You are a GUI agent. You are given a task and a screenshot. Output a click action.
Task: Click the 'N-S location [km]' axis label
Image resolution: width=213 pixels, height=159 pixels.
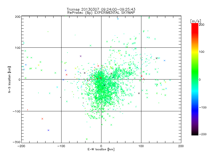point(9,79)
